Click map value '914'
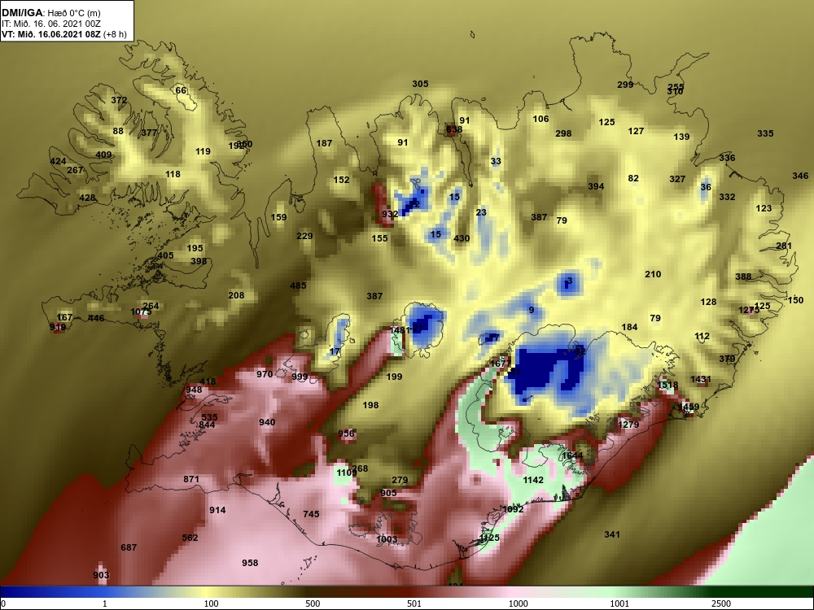 pyautogui.click(x=217, y=510)
